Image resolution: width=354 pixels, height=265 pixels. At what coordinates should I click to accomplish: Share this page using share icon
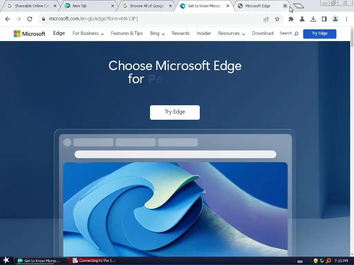pyautogui.click(x=266, y=19)
